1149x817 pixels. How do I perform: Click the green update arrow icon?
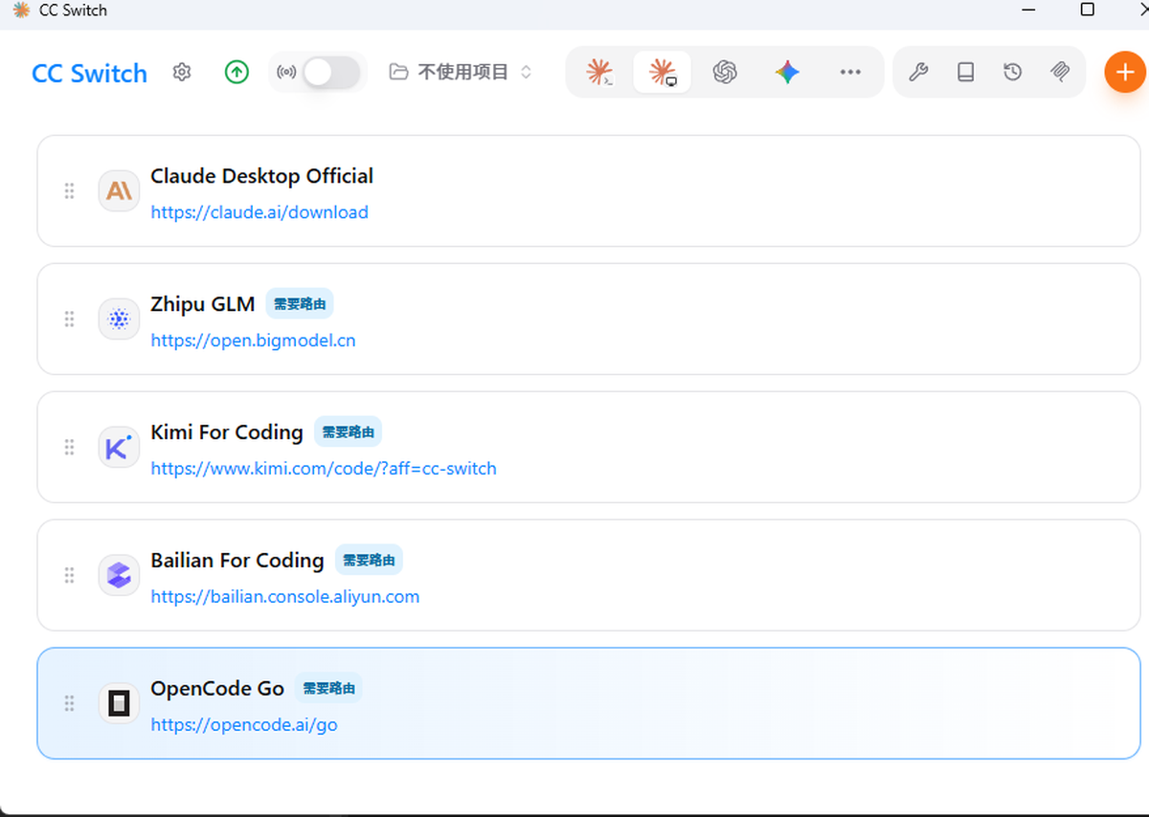[x=237, y=72]
